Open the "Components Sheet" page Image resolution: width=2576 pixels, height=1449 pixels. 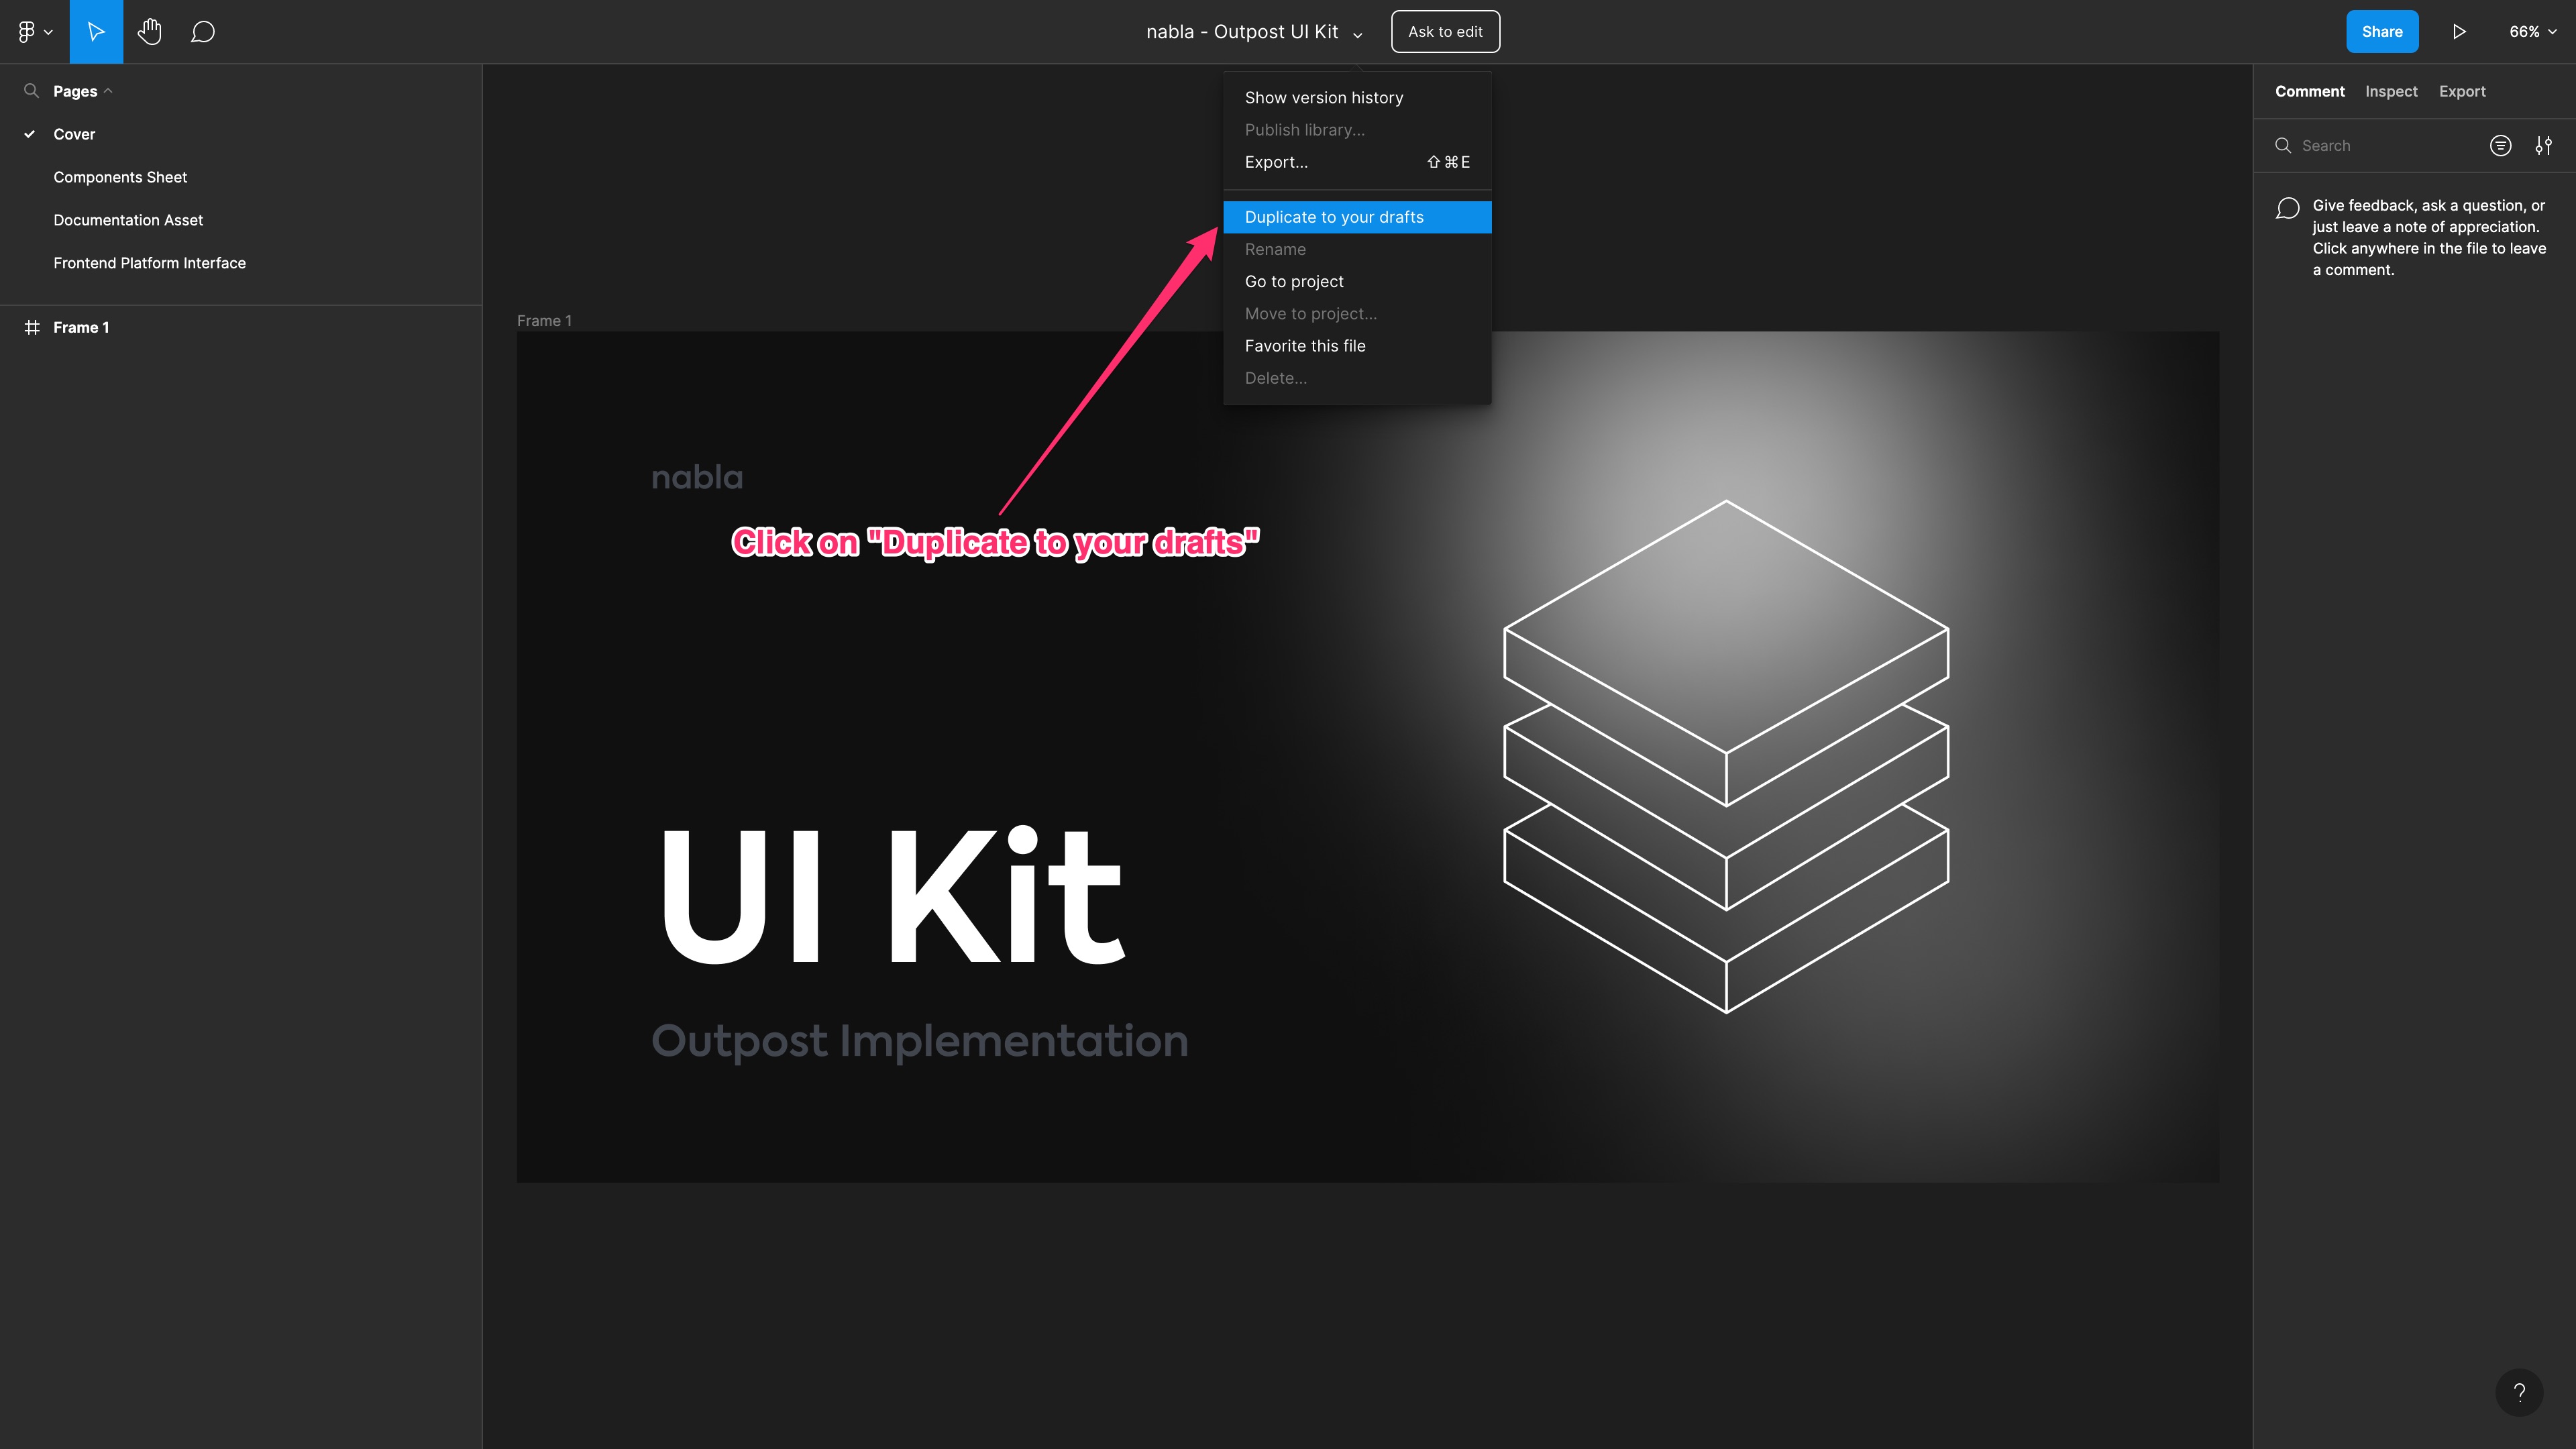click(120, 177)
